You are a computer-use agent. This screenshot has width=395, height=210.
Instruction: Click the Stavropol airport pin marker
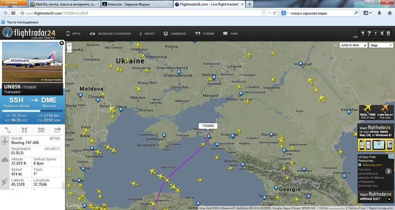pos(271,134)
